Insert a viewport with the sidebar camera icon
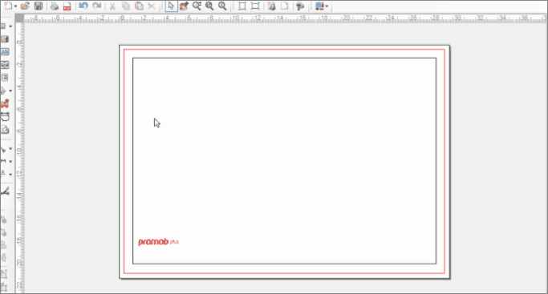 (5, 65)
